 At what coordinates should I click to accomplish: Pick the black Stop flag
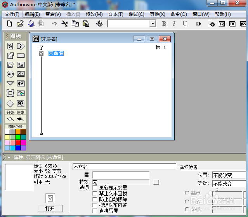pos(20,119)
